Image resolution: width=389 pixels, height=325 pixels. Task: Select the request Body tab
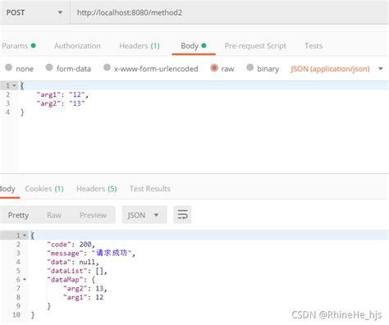194,46
